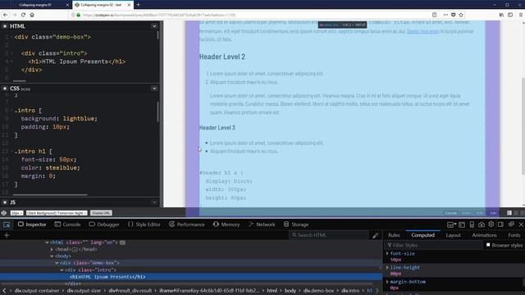This screenshot has height=295, width=525.
Task: Open the Storage tab
Action: 296,225
